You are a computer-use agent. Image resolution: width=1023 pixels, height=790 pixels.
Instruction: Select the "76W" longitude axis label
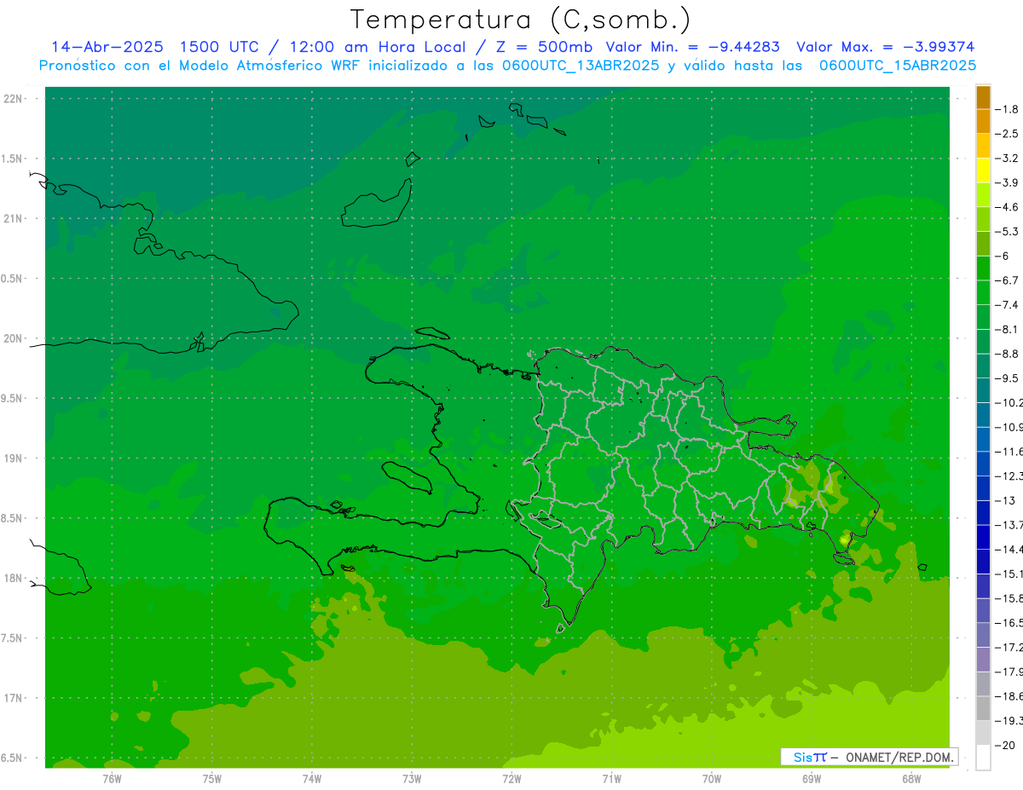click(x=112, y=779)
